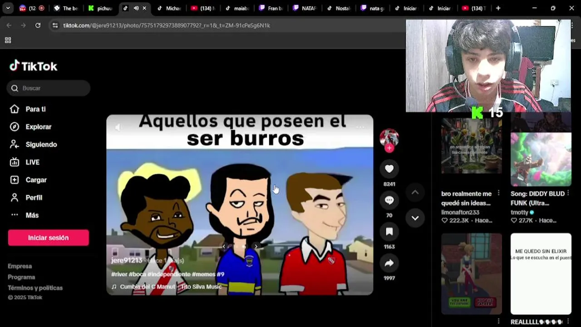Open the Programa footer link
581x327 pixels.
21,277
